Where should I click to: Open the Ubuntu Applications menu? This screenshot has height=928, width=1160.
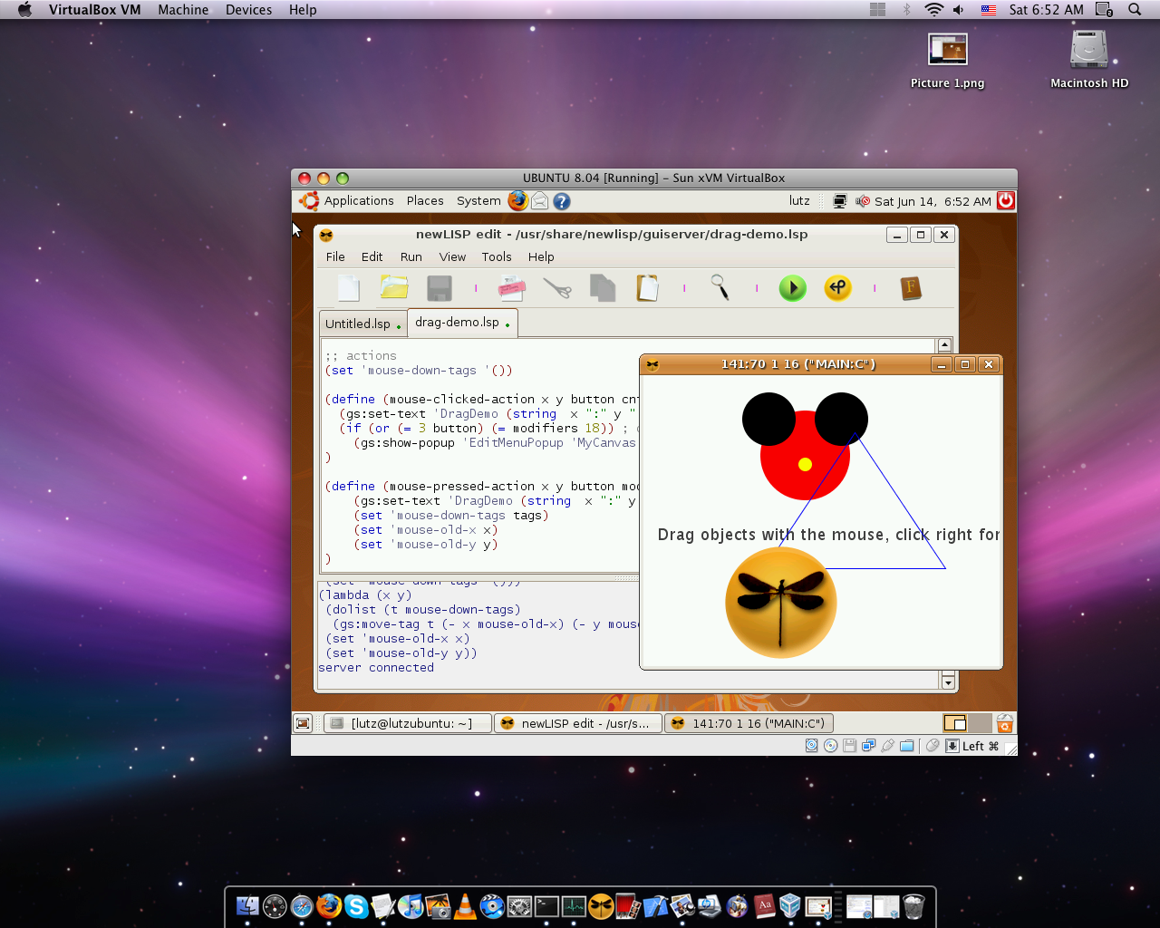[x=359, y=201]
